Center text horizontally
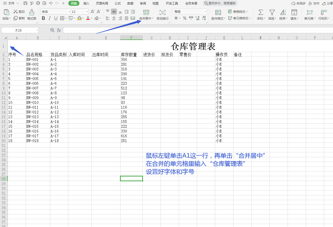 pyautogui.click(x=114, y=18)
